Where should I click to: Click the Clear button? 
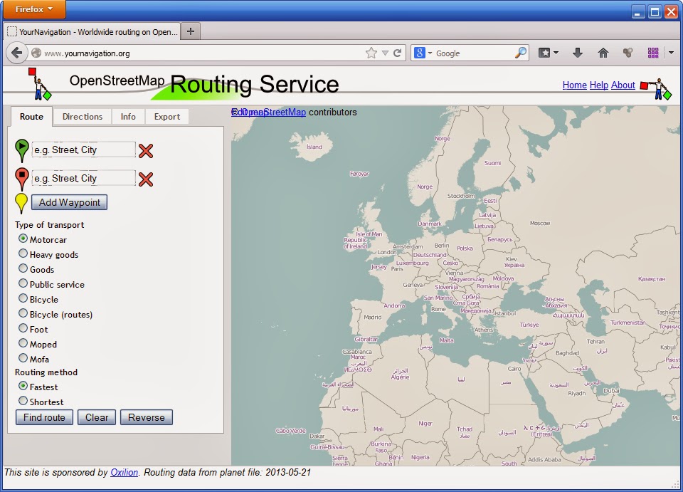click(97, 417)
